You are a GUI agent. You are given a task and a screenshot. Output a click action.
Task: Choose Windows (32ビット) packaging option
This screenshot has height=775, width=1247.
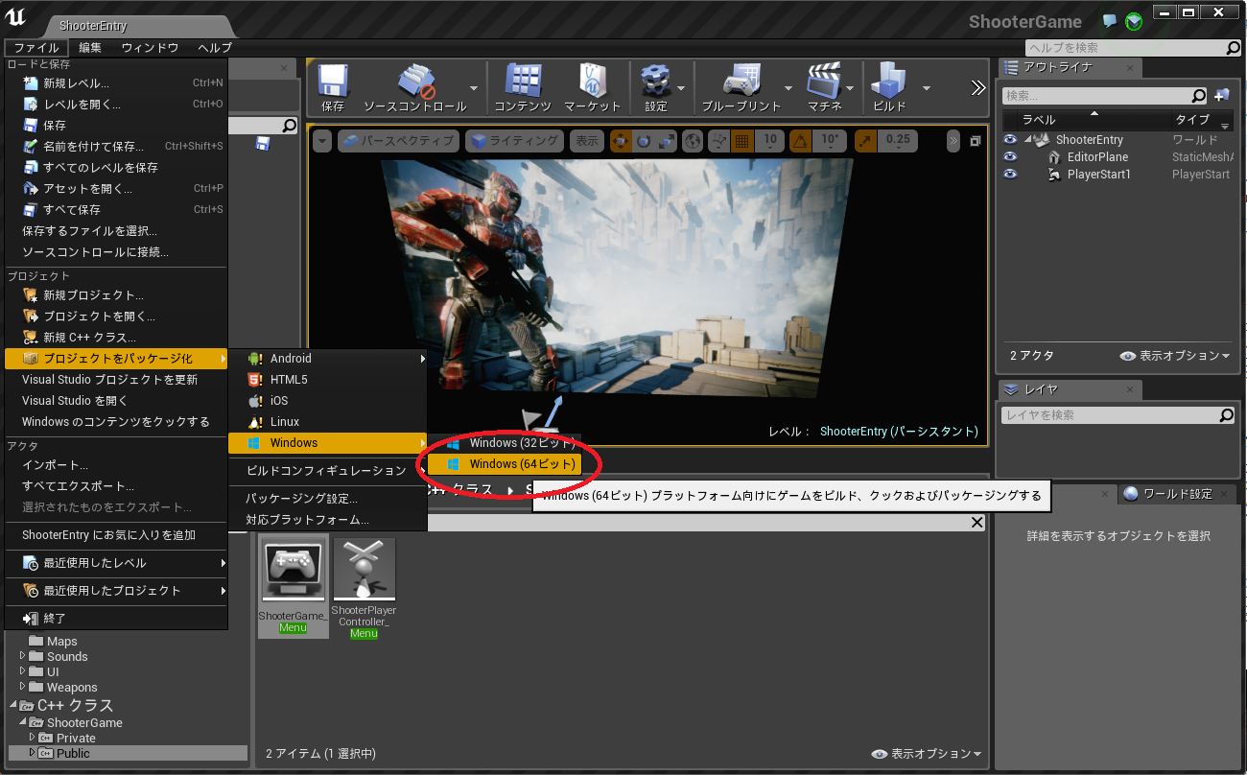pos(505,443)
